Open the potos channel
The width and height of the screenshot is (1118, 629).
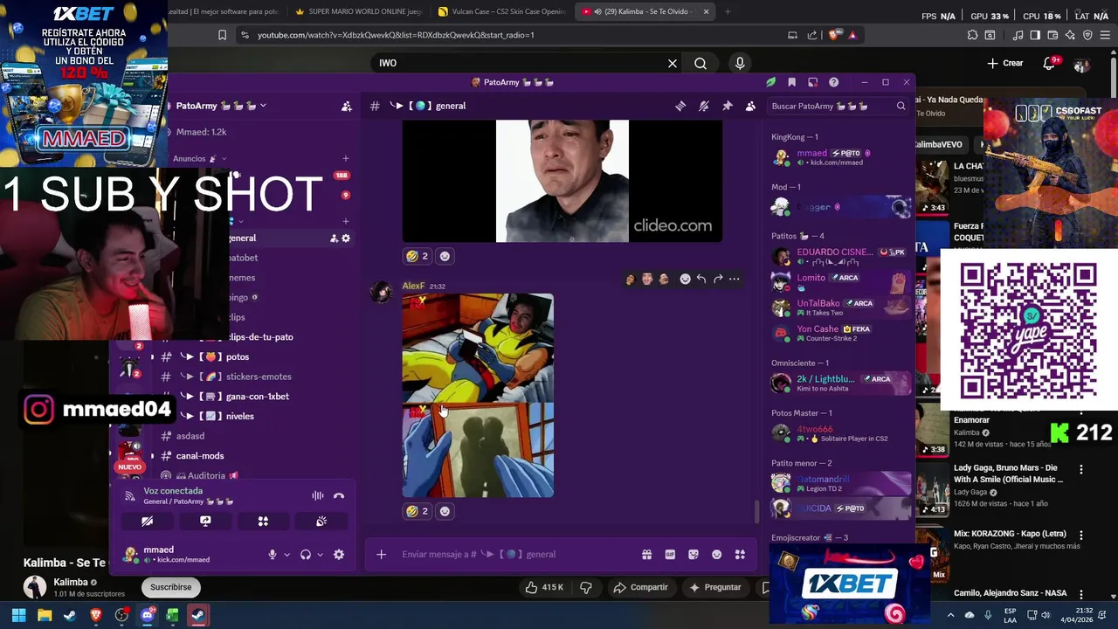(x=238, y=356)
